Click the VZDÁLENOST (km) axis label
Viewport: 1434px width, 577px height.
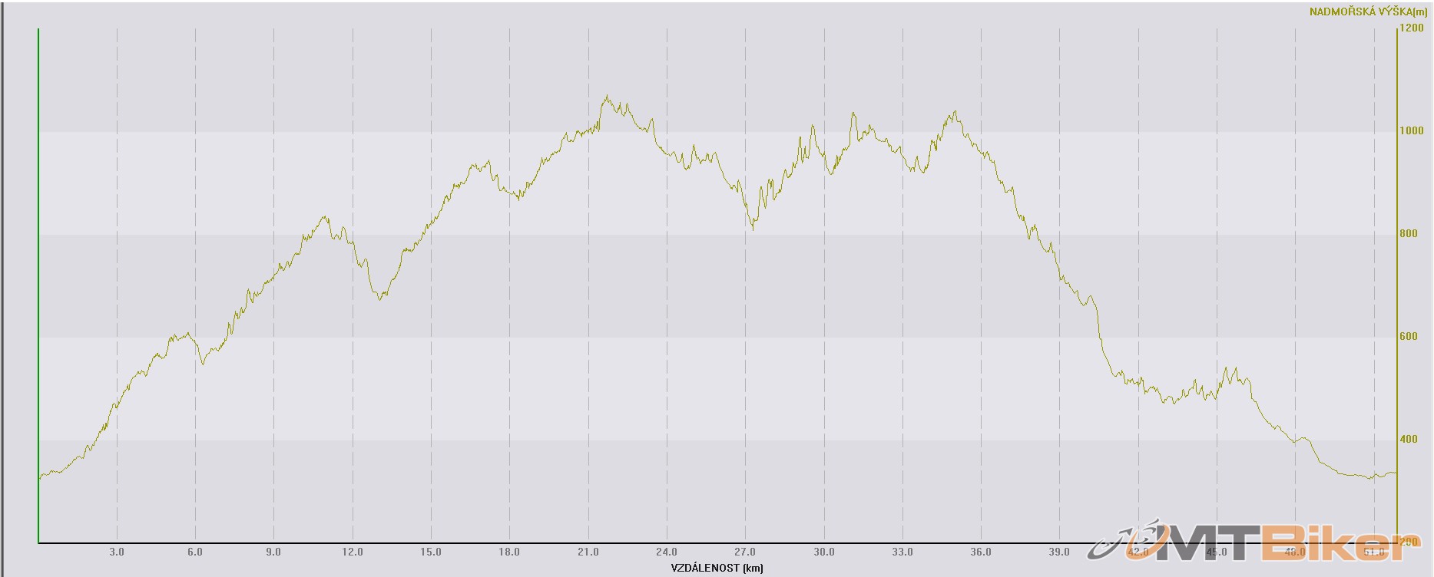tap(716, 569)
